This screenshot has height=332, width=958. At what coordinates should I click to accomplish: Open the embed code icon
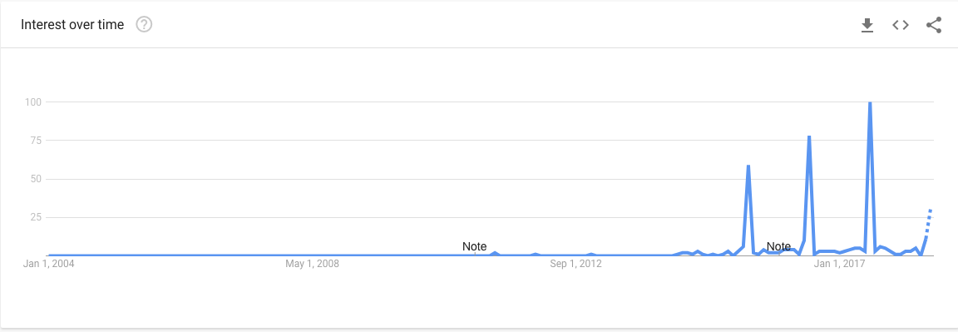point(901,25)
